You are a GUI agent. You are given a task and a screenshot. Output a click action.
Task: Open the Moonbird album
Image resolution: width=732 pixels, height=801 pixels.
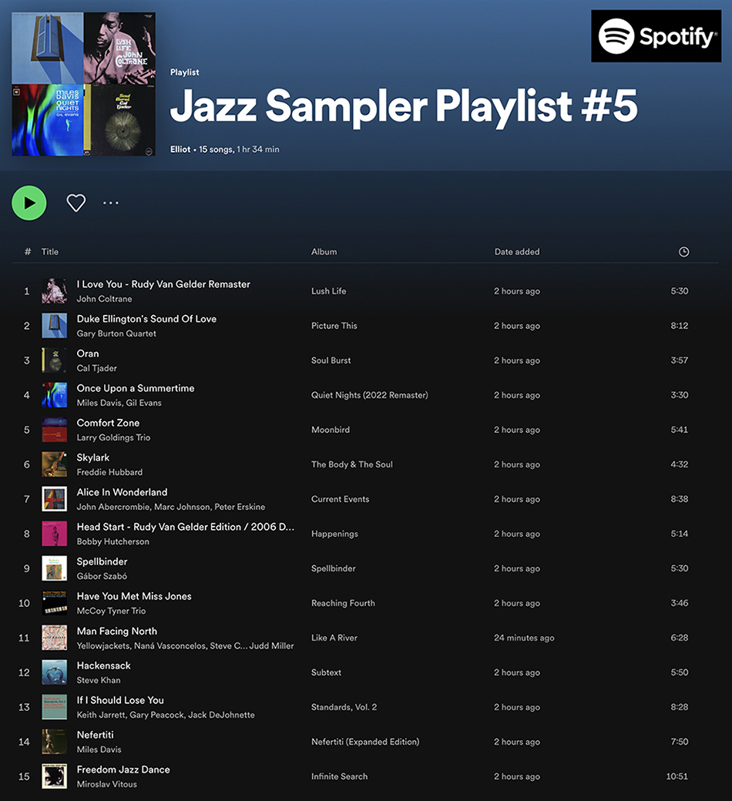[x=331, y=430]
